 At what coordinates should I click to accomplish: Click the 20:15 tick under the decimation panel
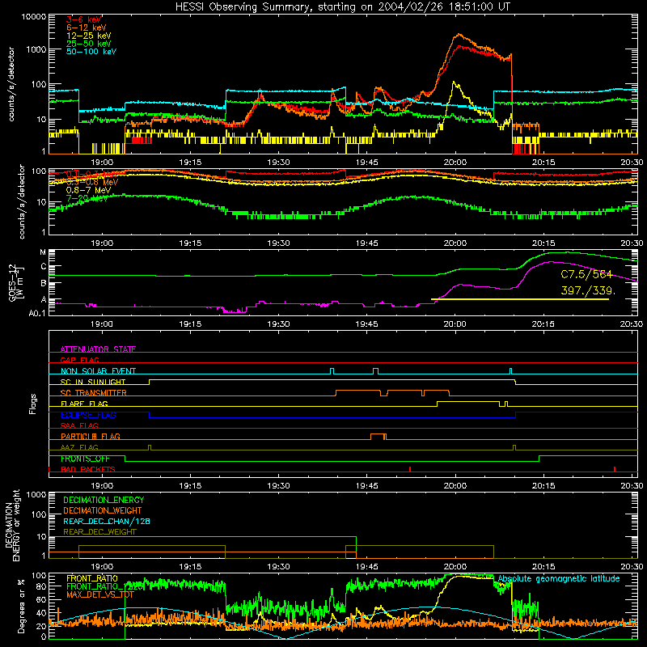pos(543,567)
